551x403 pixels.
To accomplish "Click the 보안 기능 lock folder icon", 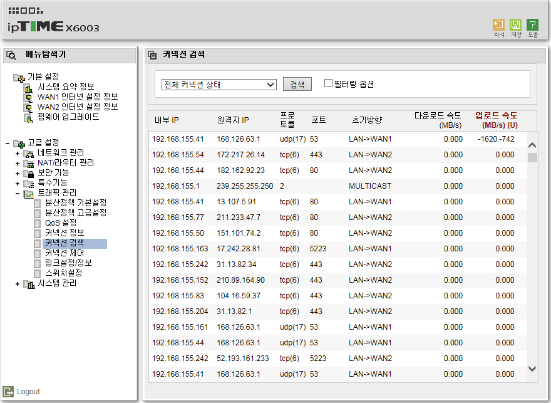I will point(29,173).
